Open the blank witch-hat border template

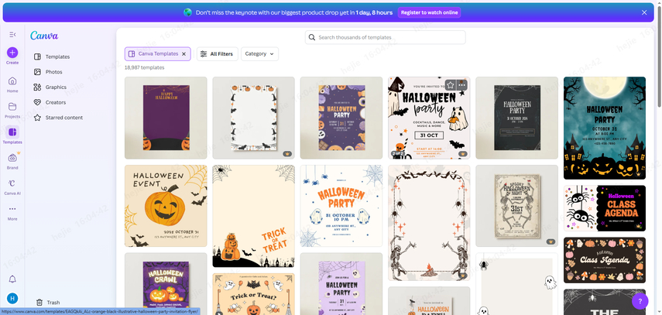(x=253, y=118)
